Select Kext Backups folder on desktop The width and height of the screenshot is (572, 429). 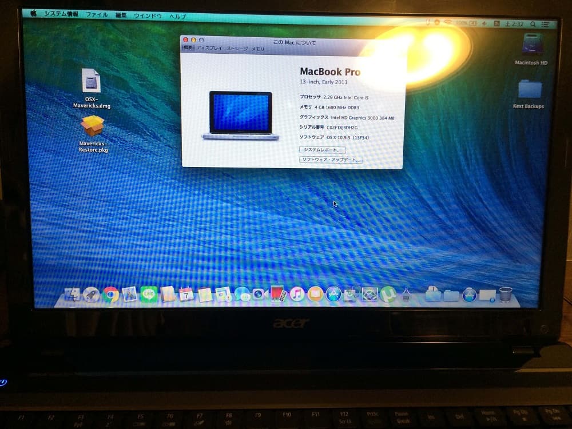pyautogui.click(x=529, y=94)
